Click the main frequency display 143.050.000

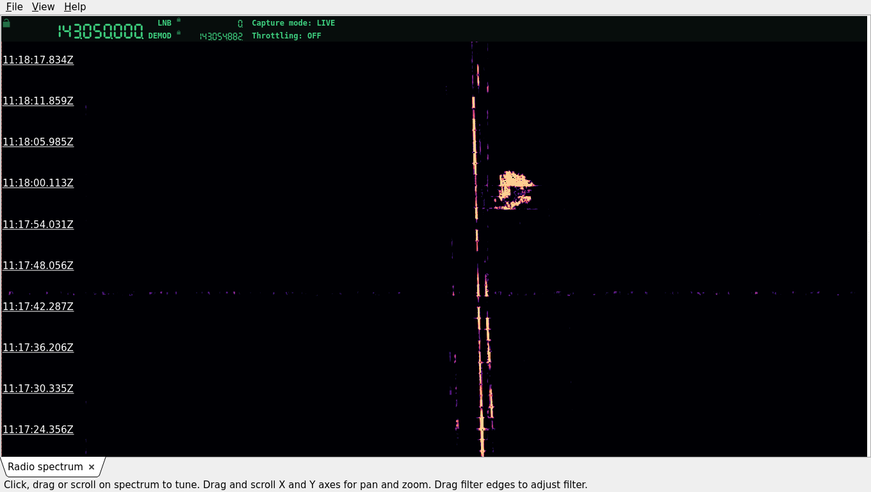[x=101, y=31]
